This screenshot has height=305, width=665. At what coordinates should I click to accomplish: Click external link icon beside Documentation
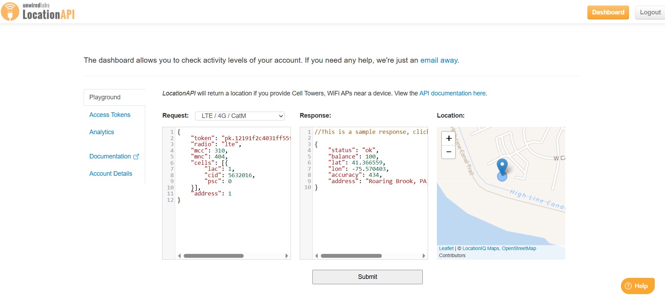[136, 157]
